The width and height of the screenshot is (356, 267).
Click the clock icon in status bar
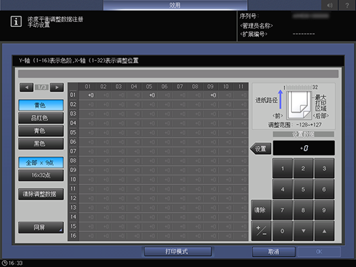pos(4,263)
